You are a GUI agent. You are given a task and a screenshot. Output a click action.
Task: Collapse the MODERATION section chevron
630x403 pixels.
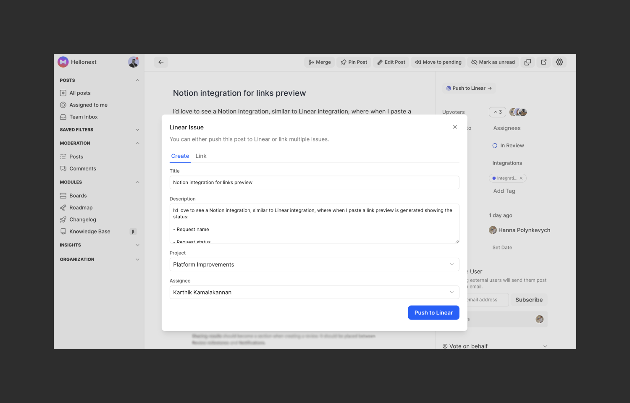coord(137,143)
